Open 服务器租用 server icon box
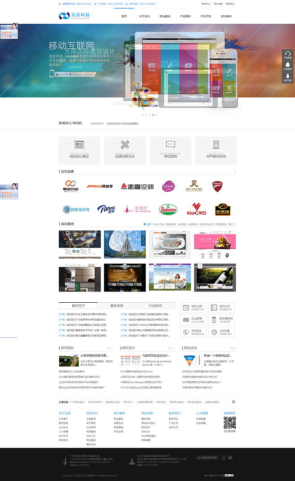 (221, 320)
